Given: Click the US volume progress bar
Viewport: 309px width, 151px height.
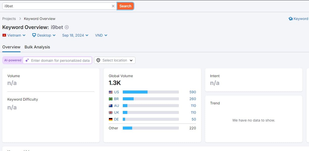Looking at the screenshot, I should tap(151, 92).
